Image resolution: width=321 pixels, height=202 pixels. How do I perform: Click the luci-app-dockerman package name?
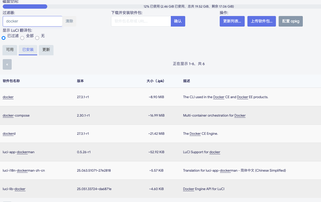(19, 152)
